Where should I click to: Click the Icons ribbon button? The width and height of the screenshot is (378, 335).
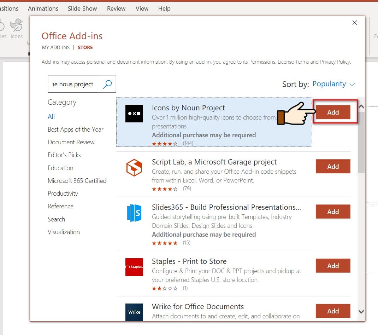[16, 29]
